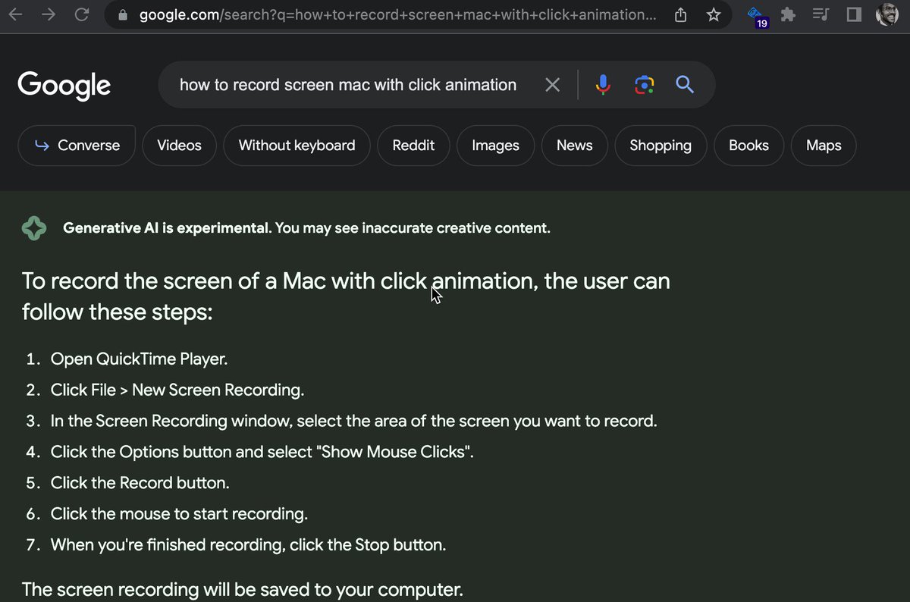The height and width of the screenshot is (602, 910).
Task: Switch to the Maps filter
Action: [824, 146]
